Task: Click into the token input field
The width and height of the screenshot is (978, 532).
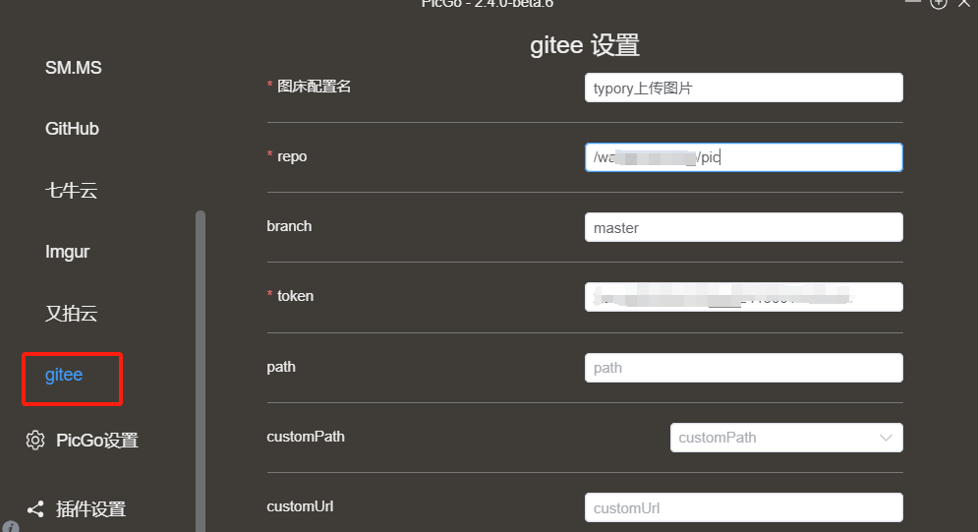Action: (x=743, y=298)
